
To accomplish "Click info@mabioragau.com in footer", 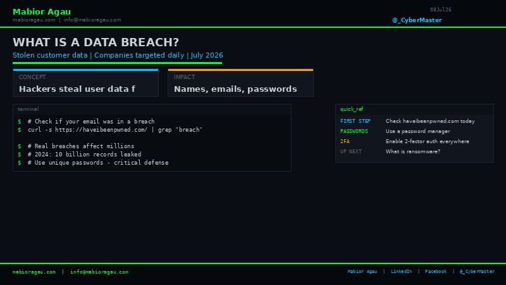I will point(99,272).
